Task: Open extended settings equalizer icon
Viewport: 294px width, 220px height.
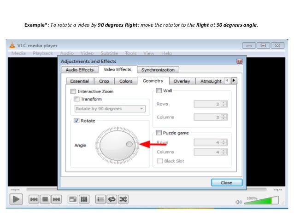Action: [84, 199]
